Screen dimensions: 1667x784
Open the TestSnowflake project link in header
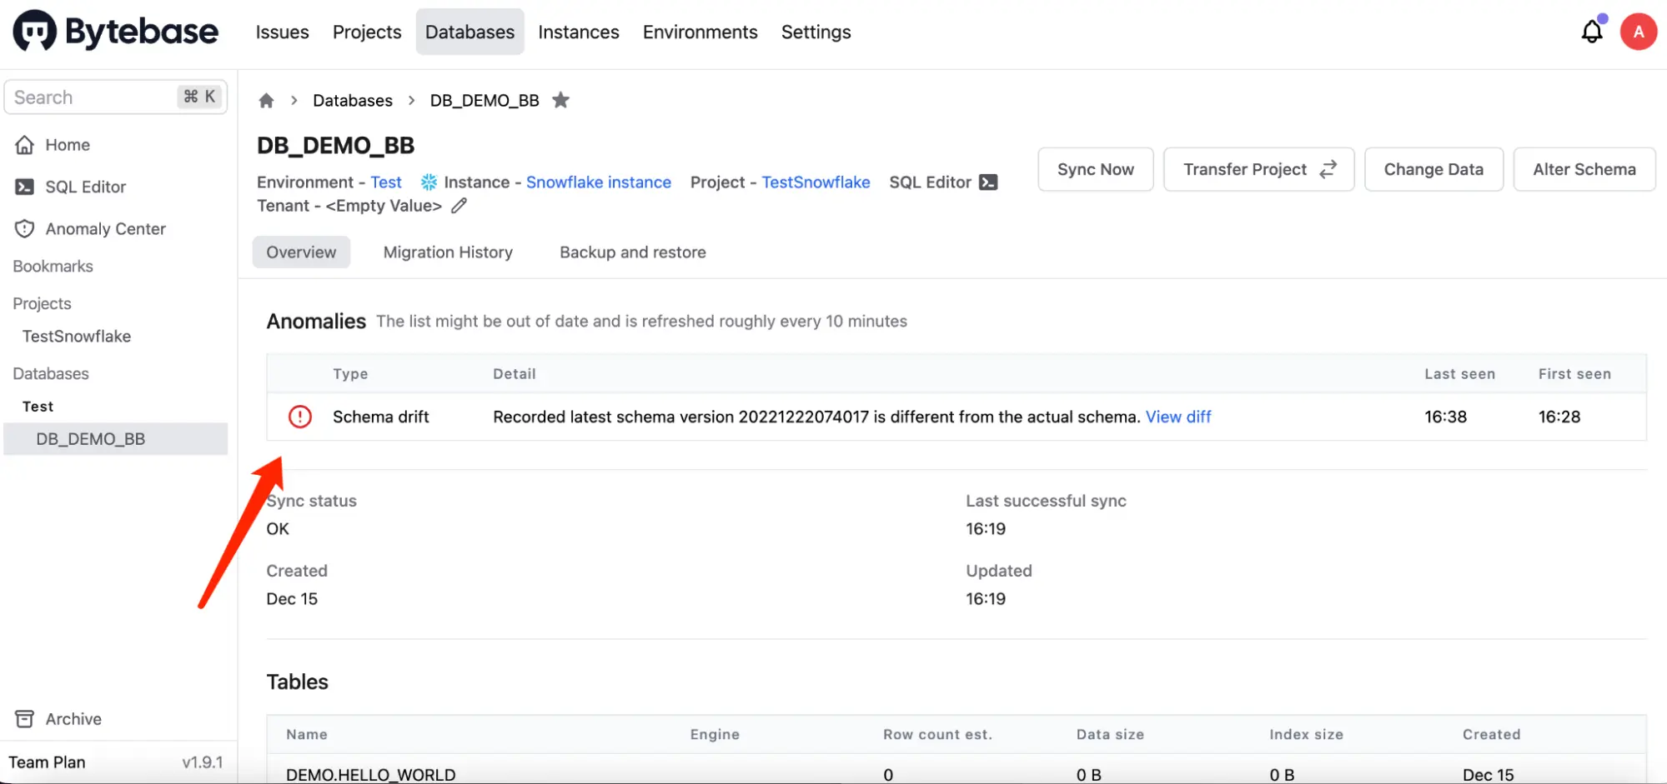coord(816,182)
